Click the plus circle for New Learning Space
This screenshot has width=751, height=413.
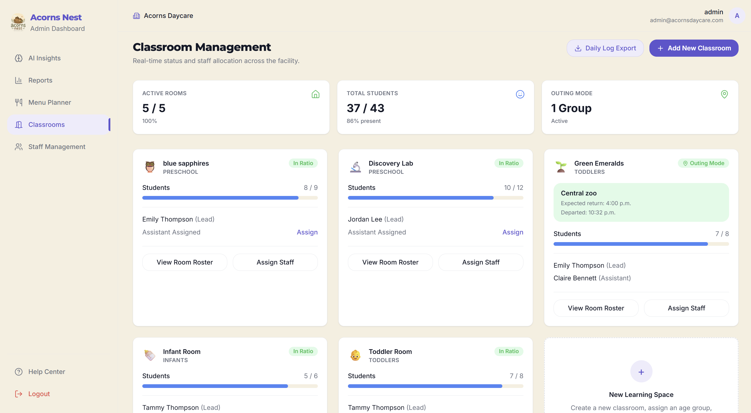(641, 371)
